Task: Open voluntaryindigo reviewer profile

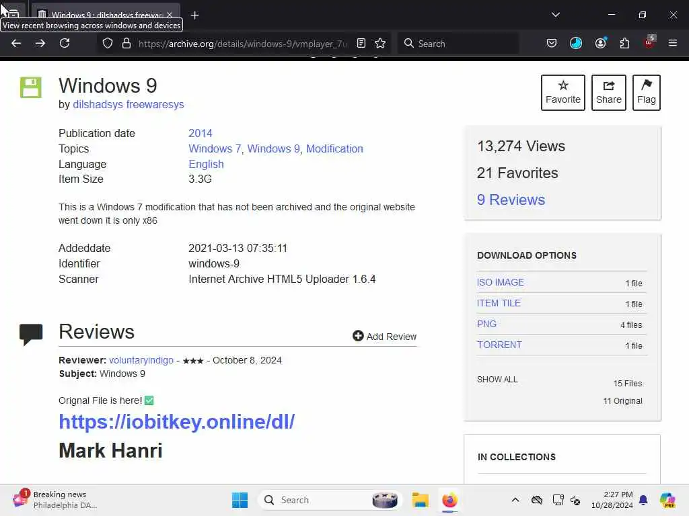Action: point(141,360)
